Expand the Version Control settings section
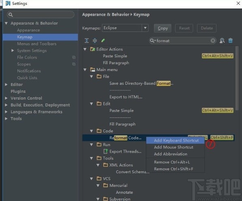 click(6, 98)
